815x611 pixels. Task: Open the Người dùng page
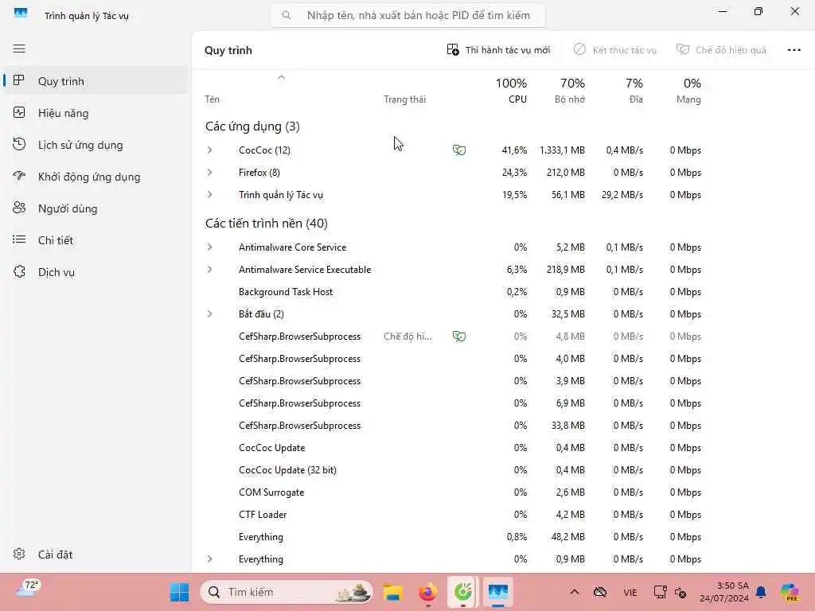[x=96, y=208]
